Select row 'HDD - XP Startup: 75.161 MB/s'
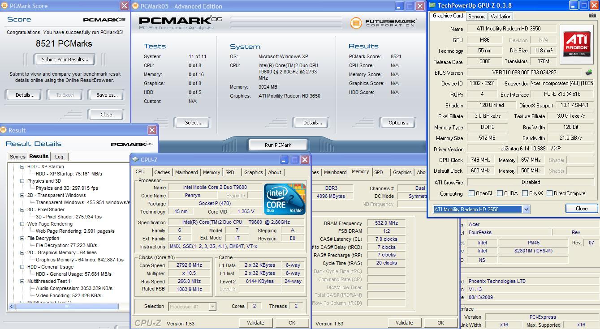Viewport: 600px width, 329px height. (69, 174)
